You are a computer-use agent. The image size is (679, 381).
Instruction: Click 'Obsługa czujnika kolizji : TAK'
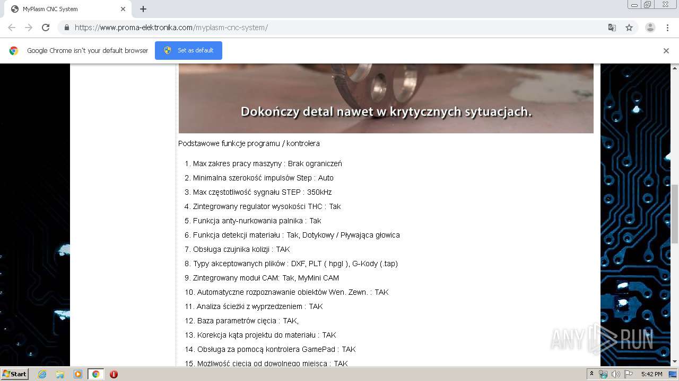241,249
